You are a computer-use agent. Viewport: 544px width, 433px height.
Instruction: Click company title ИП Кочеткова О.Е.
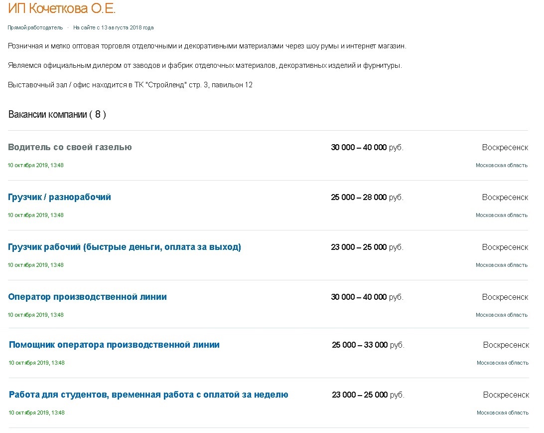pos(61,8)
